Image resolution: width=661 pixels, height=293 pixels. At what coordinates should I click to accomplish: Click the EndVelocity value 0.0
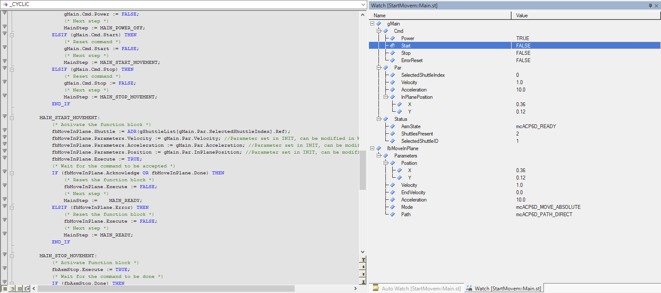(x=519, y=192)
